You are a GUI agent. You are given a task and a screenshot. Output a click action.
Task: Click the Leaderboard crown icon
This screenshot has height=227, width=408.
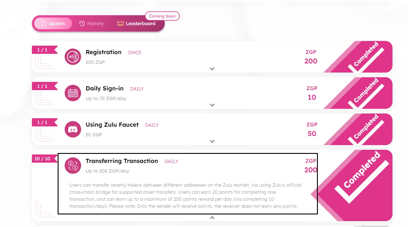[x=121, y=24]
